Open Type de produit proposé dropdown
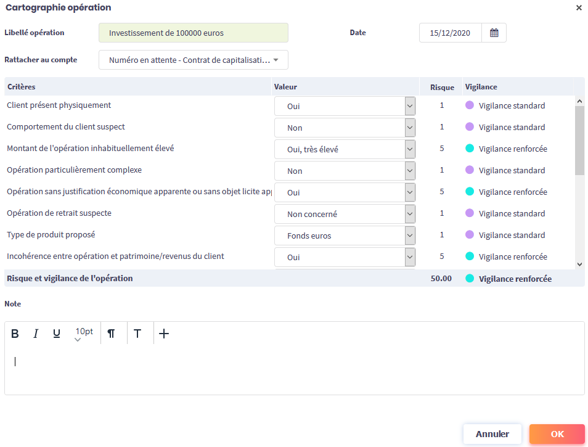This screenshot has height=447, width=588. pyautogui.click(x=345, y=236)
